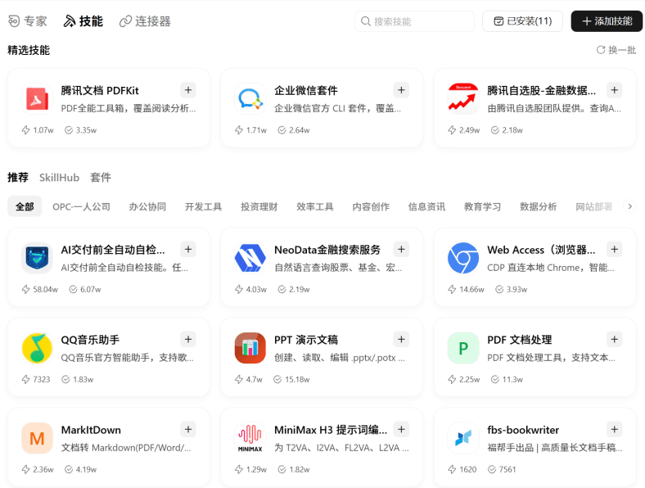Image resolution: width=645 pixels, height=488 pixels.
Task: Open the NeoData金融搜索服务 title
Action: (327, 250)
